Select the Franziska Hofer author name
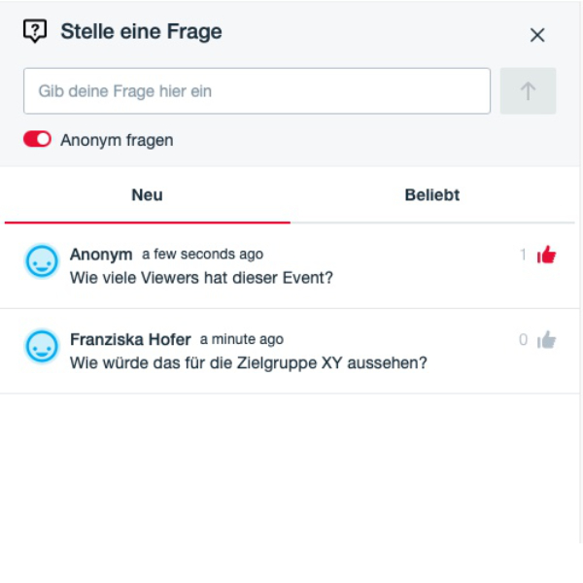The image size is (583, 583). click(130, 340)
